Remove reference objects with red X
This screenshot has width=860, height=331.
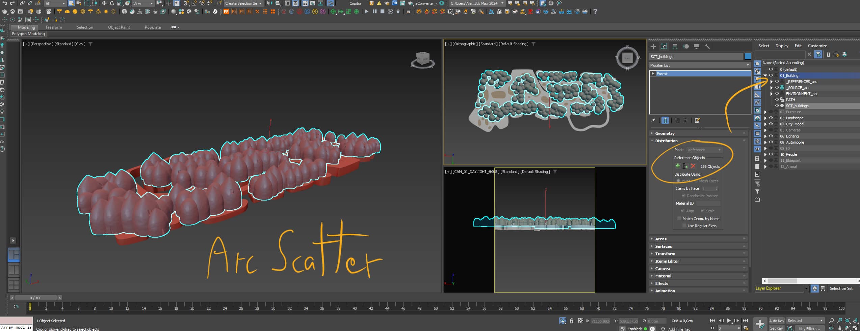[693, 166]
